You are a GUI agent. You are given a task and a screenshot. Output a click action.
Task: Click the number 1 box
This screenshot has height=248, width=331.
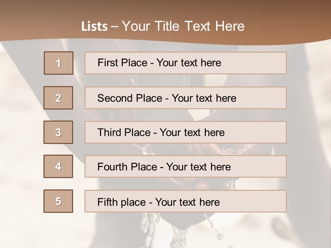point(59,63)
